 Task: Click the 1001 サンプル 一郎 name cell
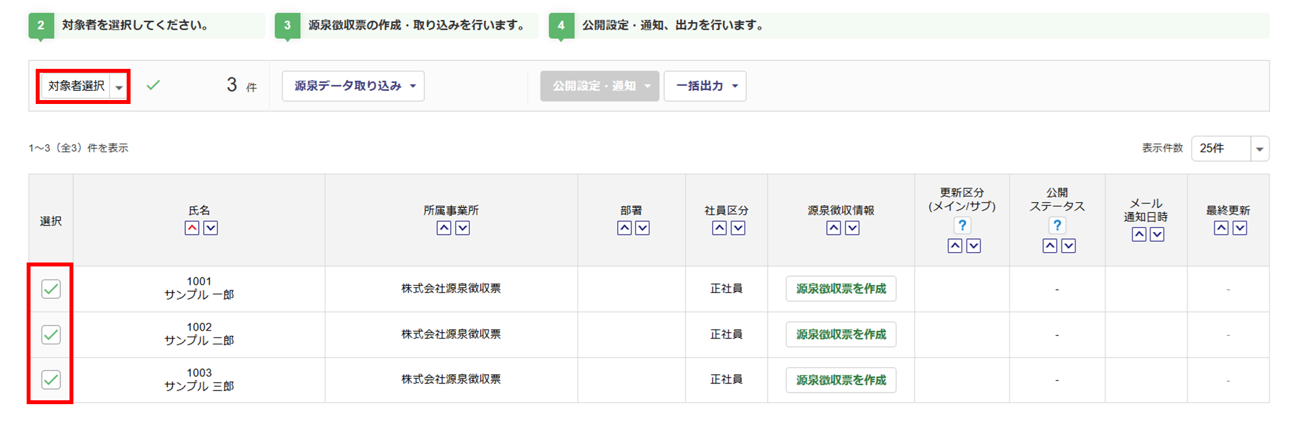[x=199, y=288]
